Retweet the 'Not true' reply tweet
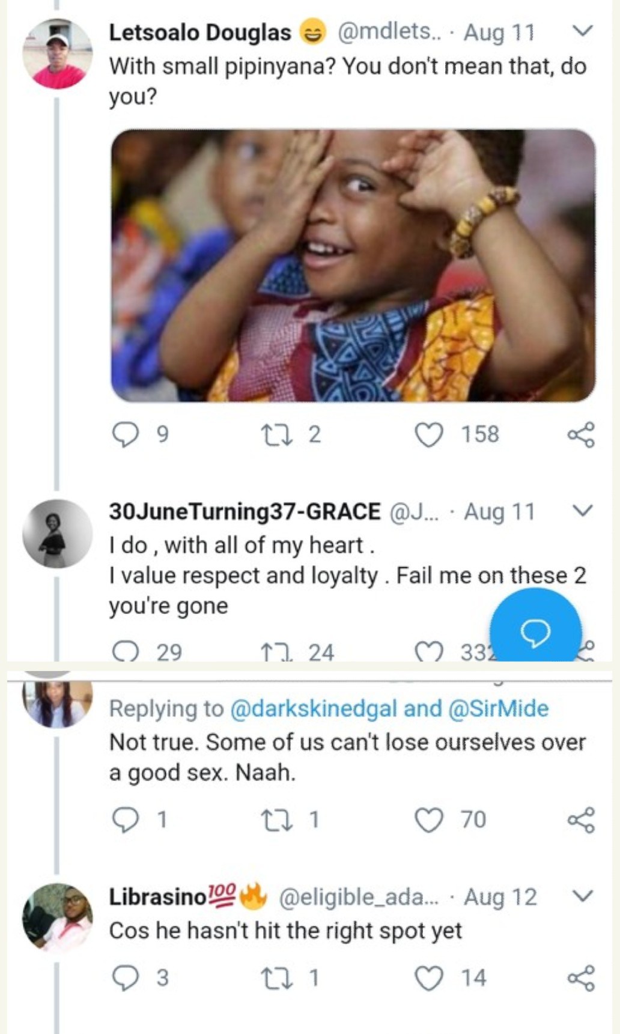Screen dimensions: 620x1034 [277, 820]
